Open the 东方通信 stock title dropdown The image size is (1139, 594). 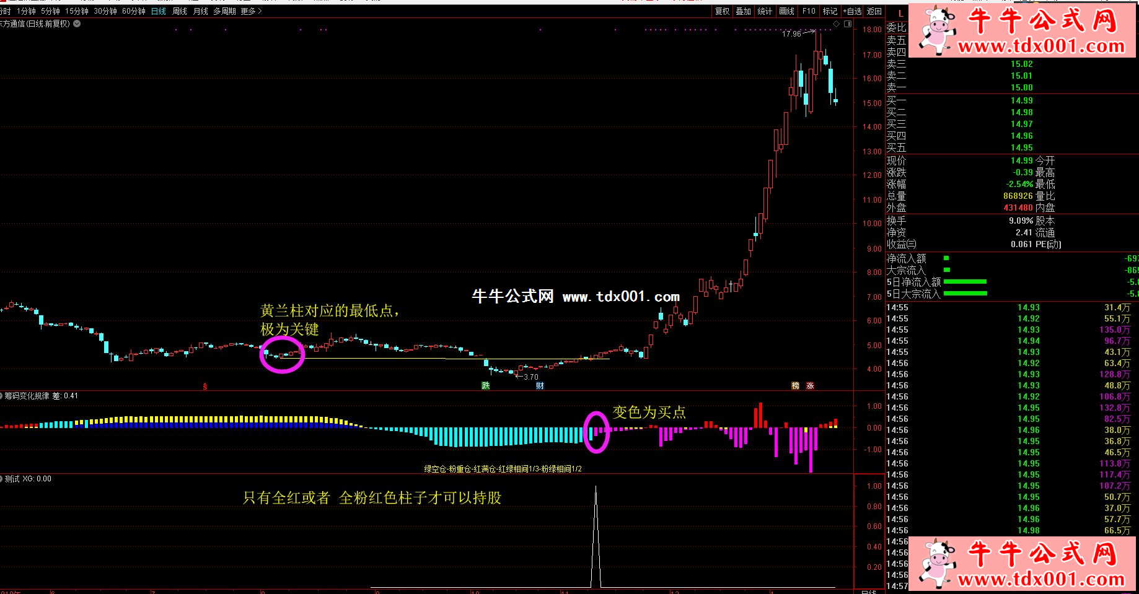tap(77, 24)
